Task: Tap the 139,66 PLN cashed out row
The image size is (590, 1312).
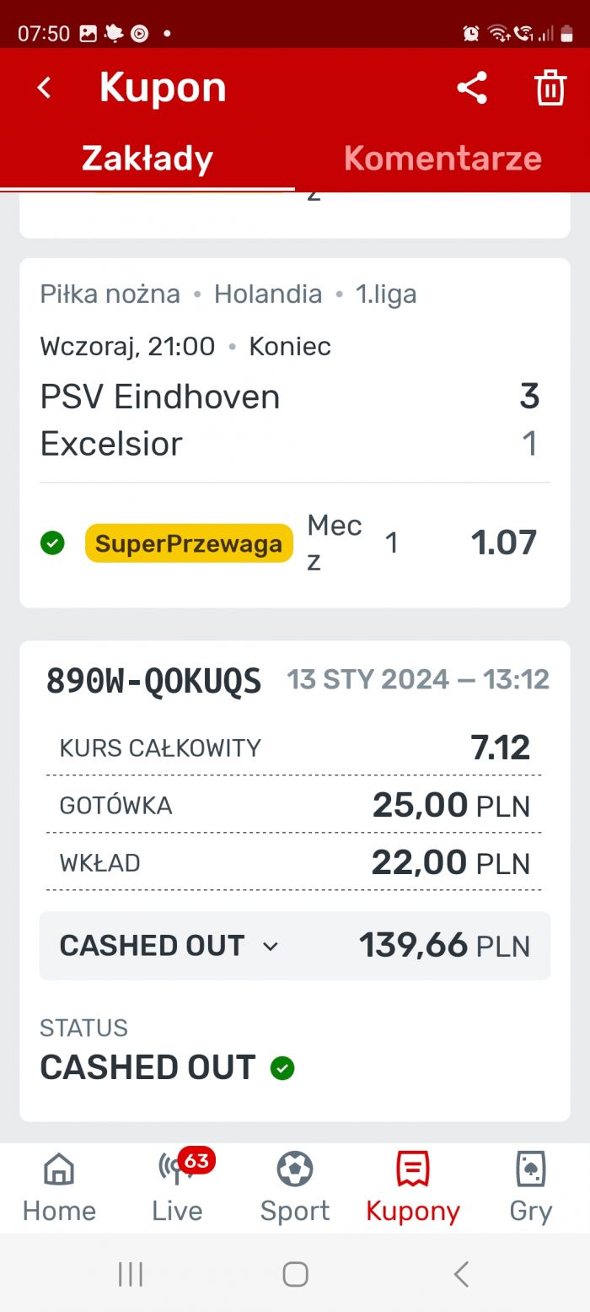Action: (x=295, y=946)
